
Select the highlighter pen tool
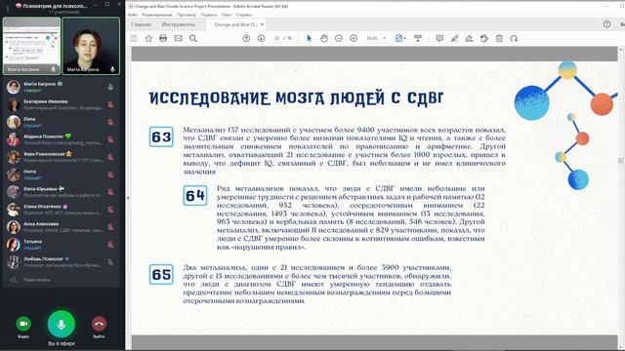point(454,39)
